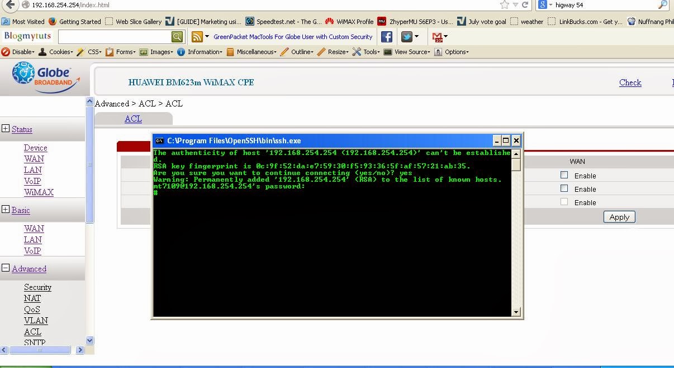Open the Disable developer menu
This screenshot has height=368, width=674.
coord(18,52)
